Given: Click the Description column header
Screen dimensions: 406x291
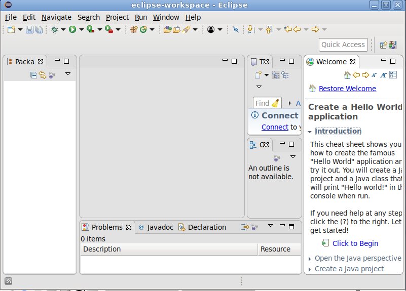Looking at the screenshot, I should [x=169, y=249].
